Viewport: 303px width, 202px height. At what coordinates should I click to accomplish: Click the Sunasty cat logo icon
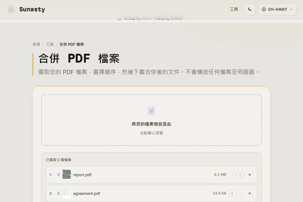coord(11,9)
